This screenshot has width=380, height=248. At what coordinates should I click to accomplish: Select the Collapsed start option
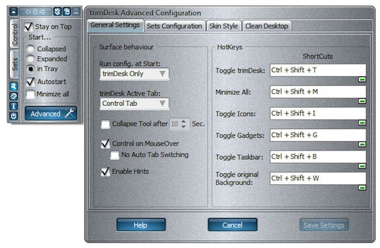30,49
